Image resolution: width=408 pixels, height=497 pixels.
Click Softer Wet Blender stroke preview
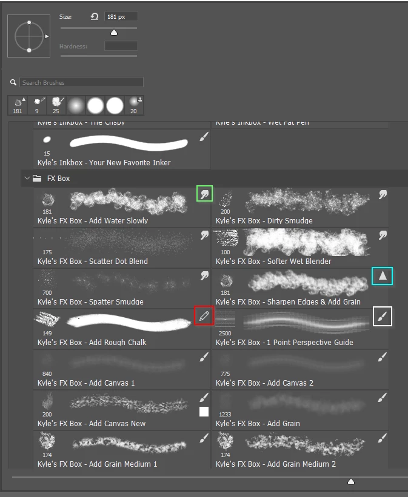point(306,243)
